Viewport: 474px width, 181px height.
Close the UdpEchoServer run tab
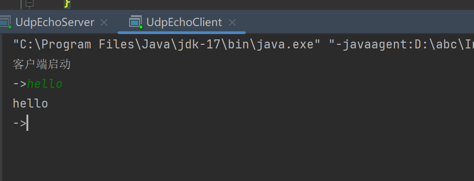point(104,22)
